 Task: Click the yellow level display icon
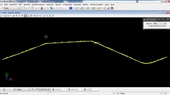99,8
